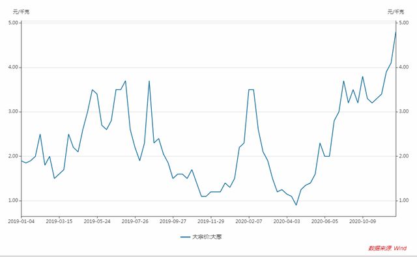Viewport: 417px width, 257px height.
Task: Click the right axis 2.00 value label
Action: tap(404, 156)
